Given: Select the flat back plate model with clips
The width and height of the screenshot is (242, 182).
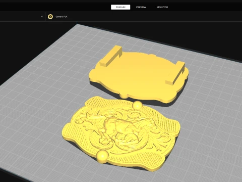Looking at the screenshot, I should tap(139, 74).
